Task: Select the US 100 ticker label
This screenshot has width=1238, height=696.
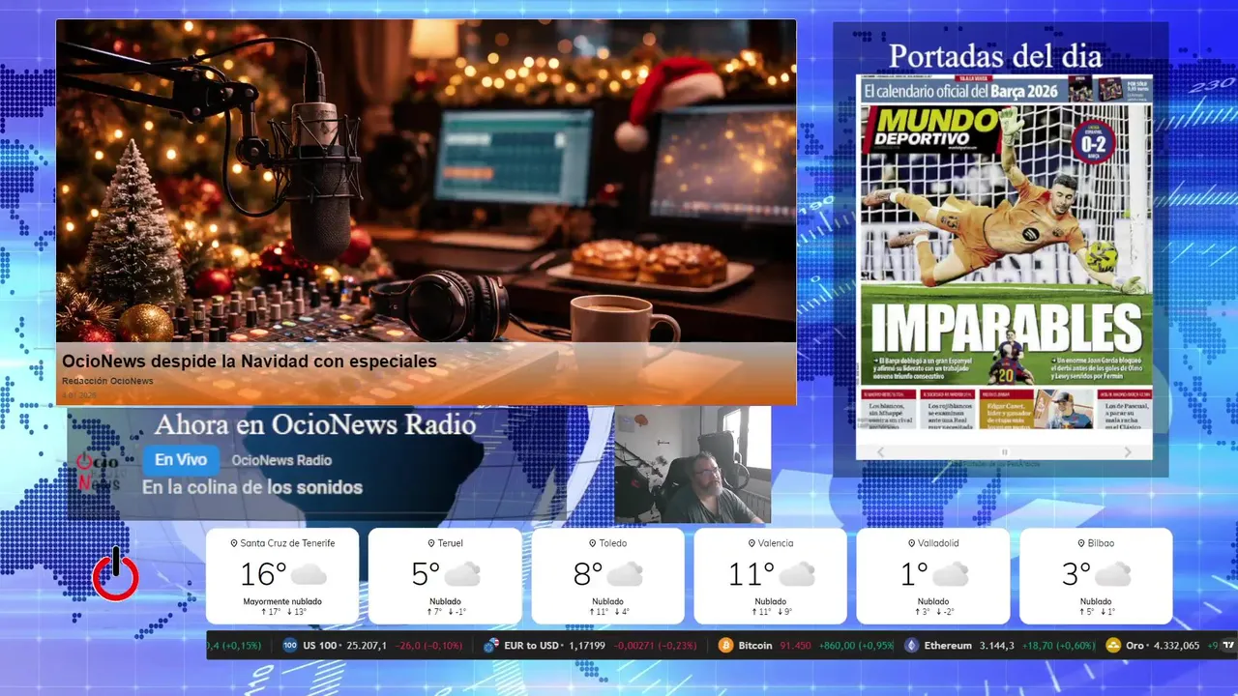Action: click(x=319, y=645)
